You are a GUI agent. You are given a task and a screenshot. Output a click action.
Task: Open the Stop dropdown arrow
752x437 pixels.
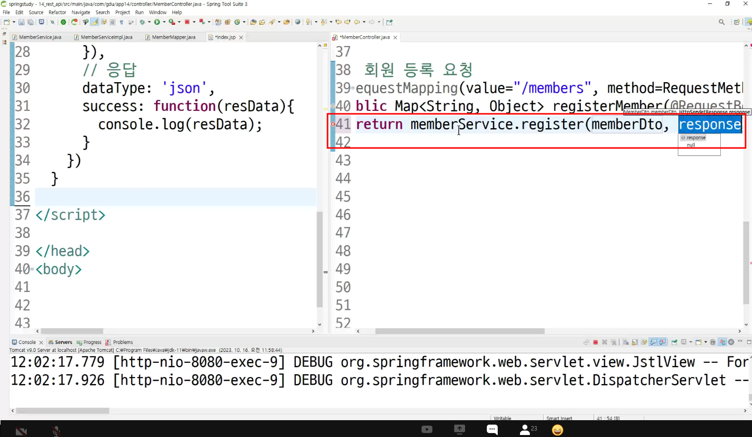coord(194,22)
